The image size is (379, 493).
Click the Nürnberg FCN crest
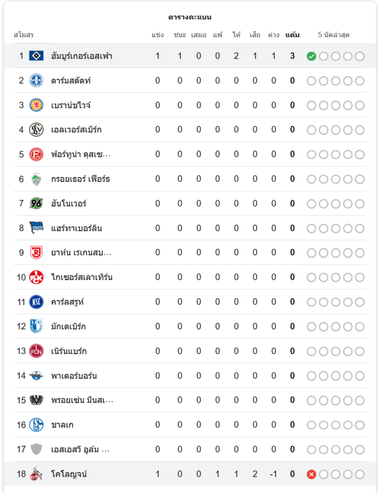36,351
